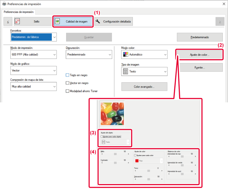Switch to the Configuración detallada tab
Viewport: 228px width, 189px height.
coord(113,22)
